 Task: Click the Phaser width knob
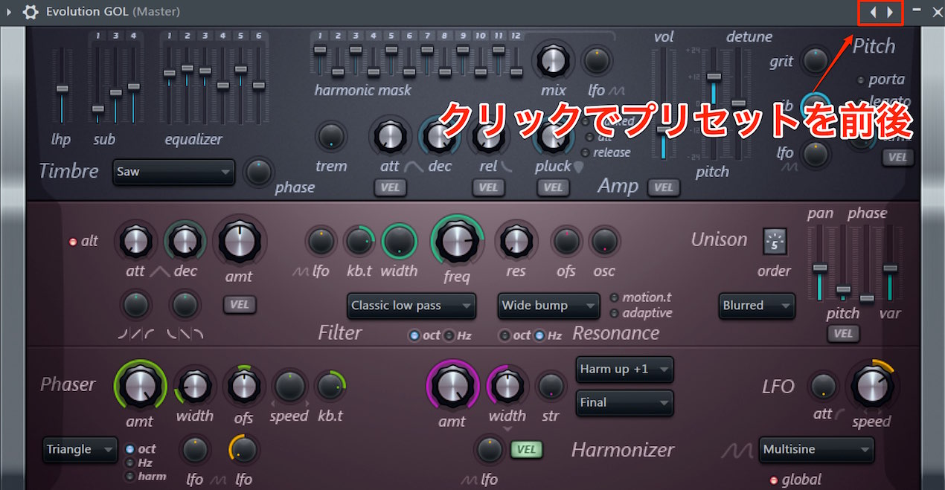[194, 385]
